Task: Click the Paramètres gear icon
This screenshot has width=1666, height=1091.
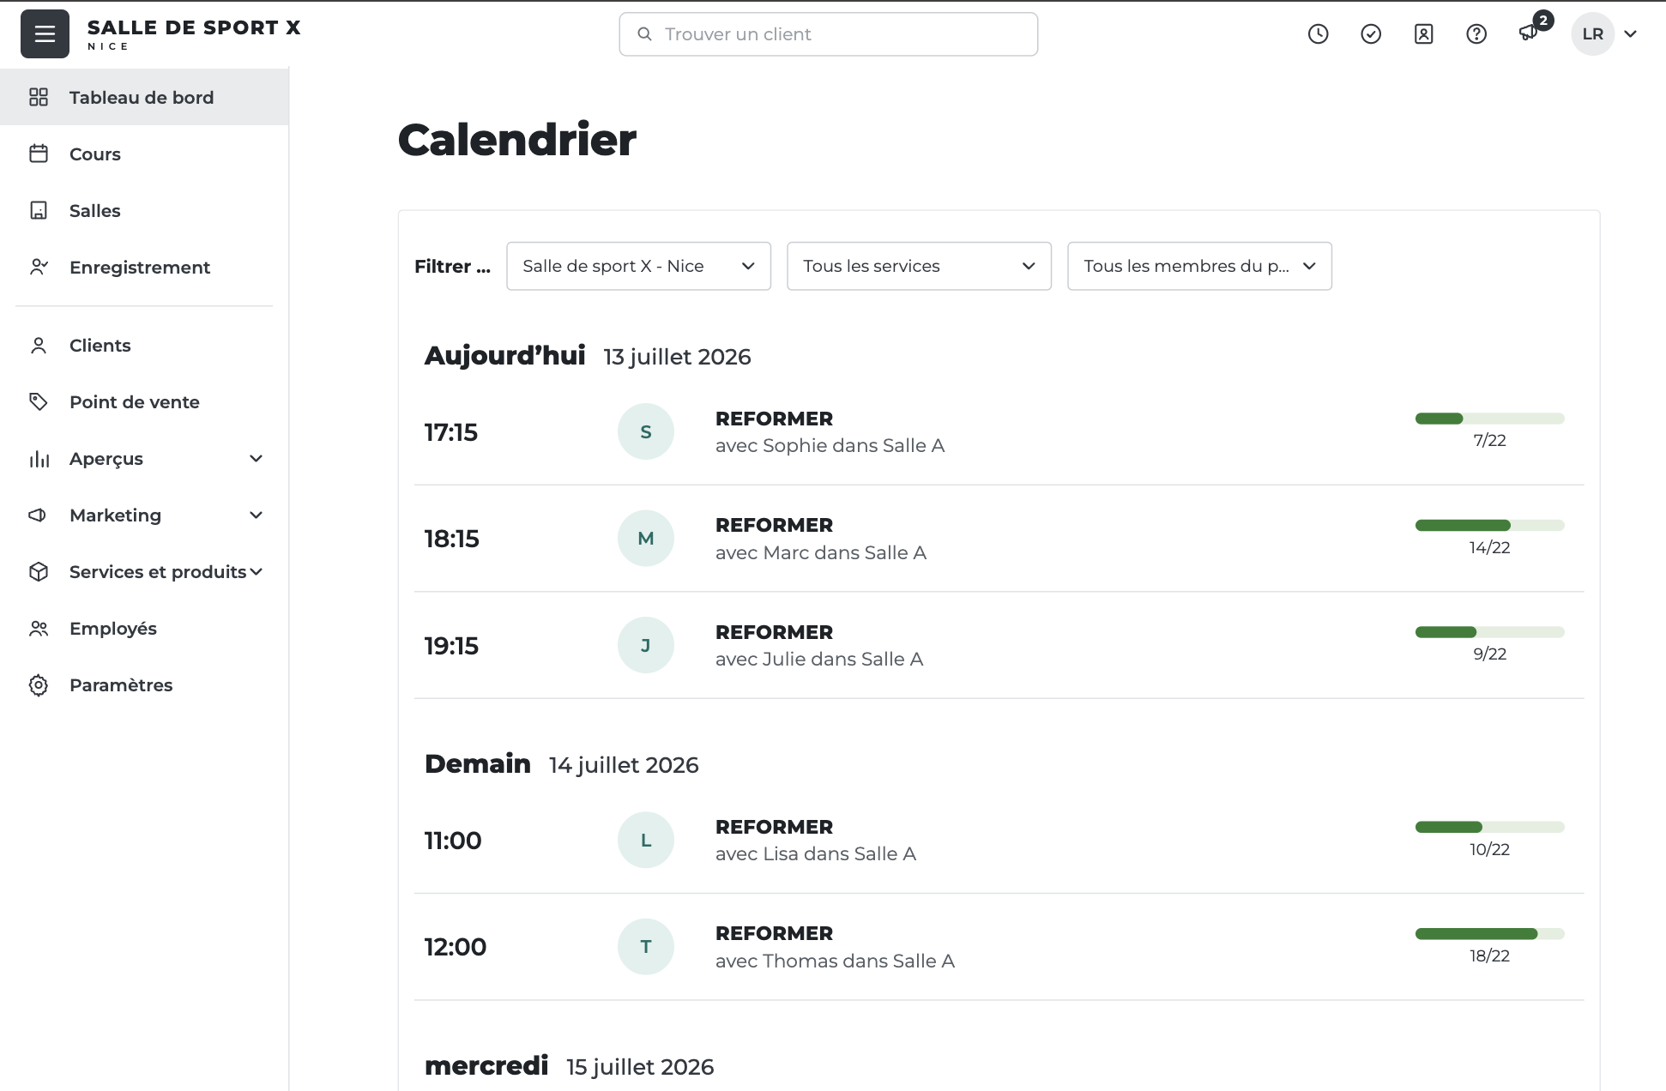Action: (39, 685)
